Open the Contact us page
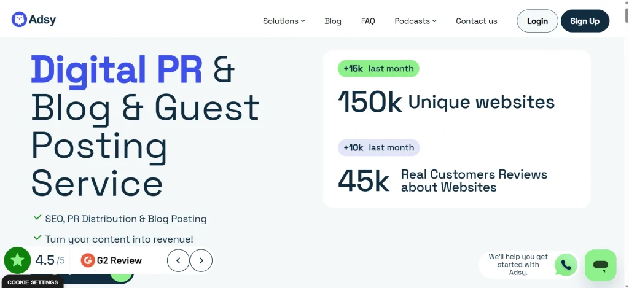 (x=477, y=21)
